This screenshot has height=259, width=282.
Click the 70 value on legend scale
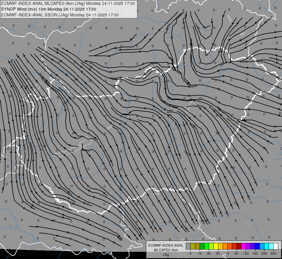(x=227, y=254)
